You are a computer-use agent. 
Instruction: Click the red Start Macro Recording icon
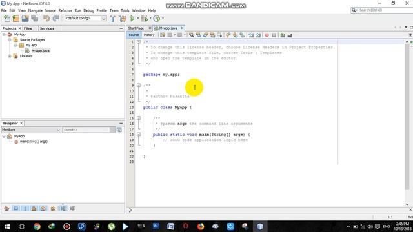267,35
